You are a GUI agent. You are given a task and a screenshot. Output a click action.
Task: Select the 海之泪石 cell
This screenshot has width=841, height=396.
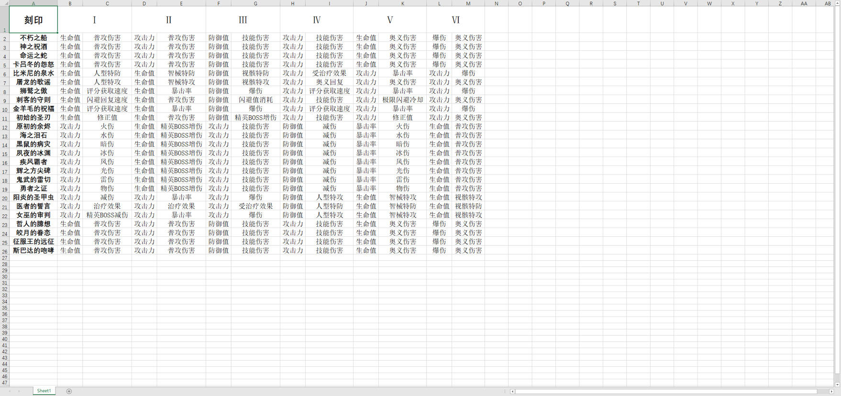pos(33,135)
